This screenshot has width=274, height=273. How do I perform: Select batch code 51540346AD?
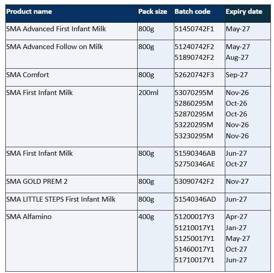[195, 199]
